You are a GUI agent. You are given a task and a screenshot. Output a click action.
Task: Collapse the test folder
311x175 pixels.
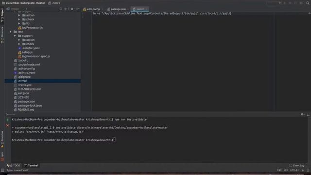[x=11, y=32]
